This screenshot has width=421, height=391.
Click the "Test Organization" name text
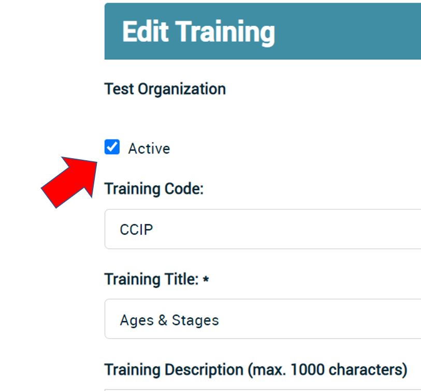point(165,89)
